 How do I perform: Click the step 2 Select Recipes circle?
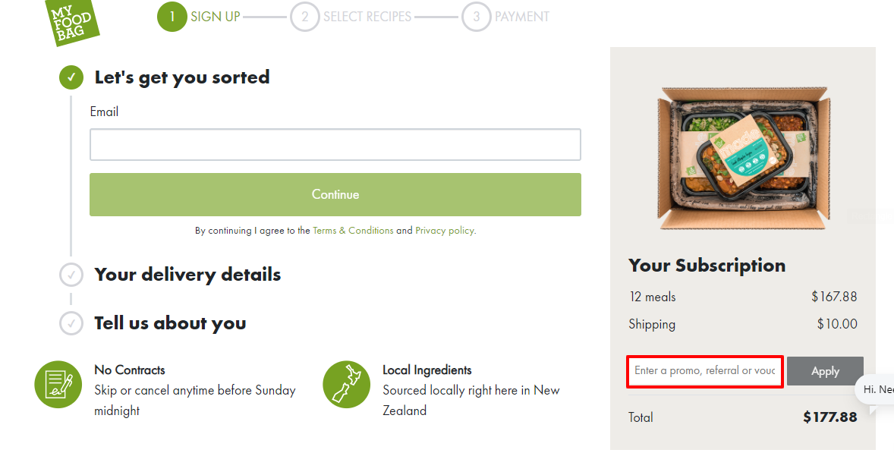coord(305,17)
